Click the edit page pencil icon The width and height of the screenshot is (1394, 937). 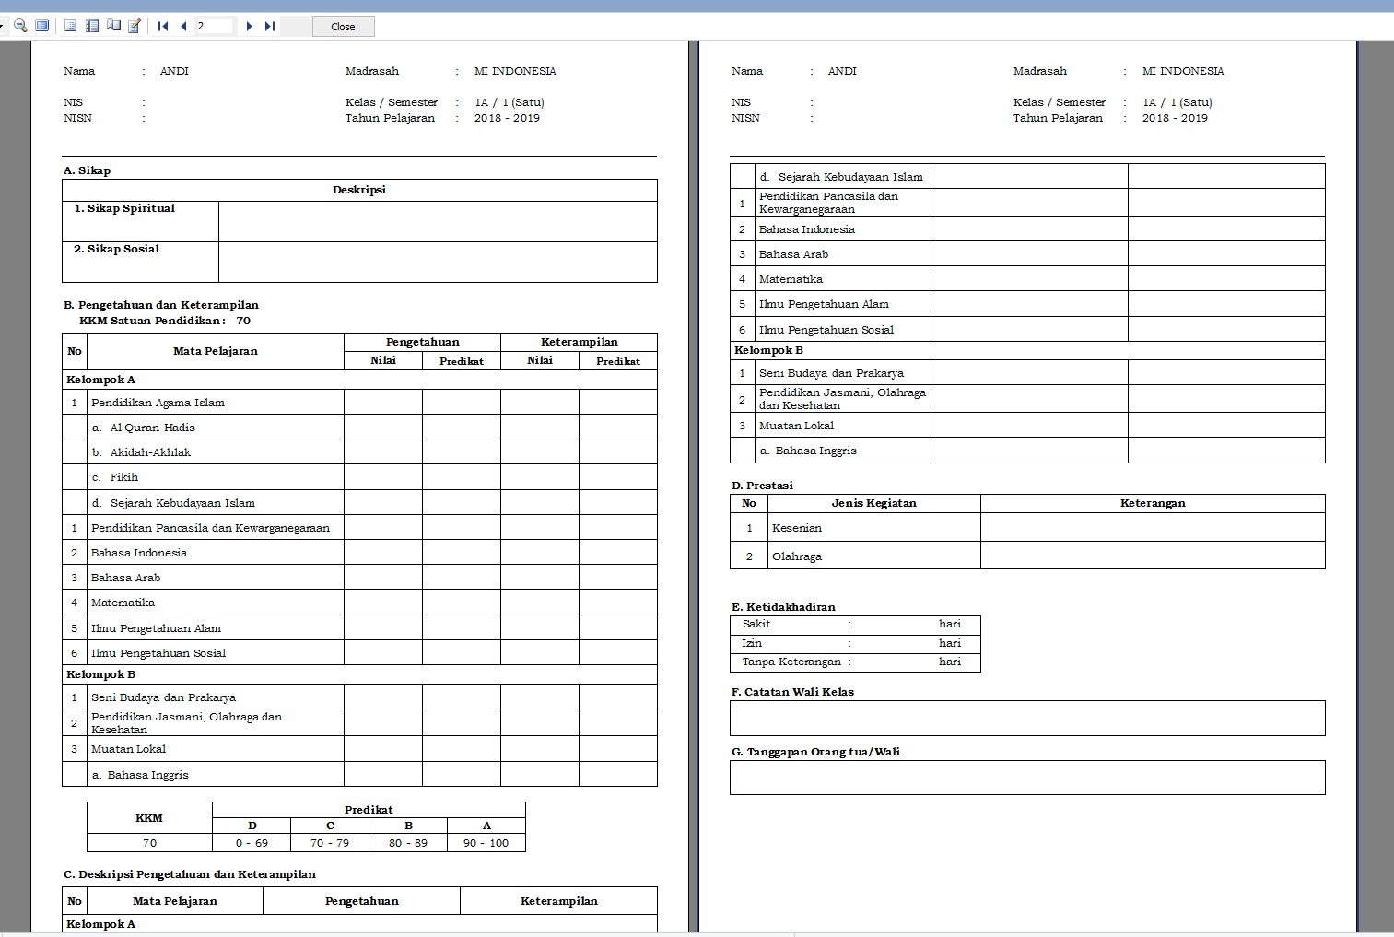135,26
